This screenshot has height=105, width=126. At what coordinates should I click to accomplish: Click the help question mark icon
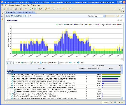[122, 16]
